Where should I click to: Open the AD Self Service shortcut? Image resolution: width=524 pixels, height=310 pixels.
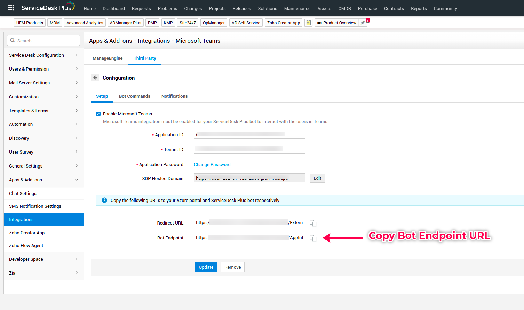pos(246,23)
